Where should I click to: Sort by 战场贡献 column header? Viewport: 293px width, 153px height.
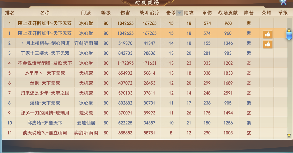228,13
